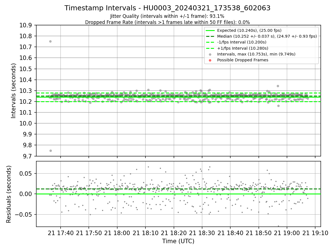The image size is (335, 251).
Task: Click the '10.5' y-axis tick label
Action: tap(26, 69)
